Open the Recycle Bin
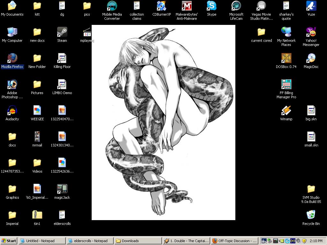The width and height of the screenshot is (327, 245). [311, 215]
